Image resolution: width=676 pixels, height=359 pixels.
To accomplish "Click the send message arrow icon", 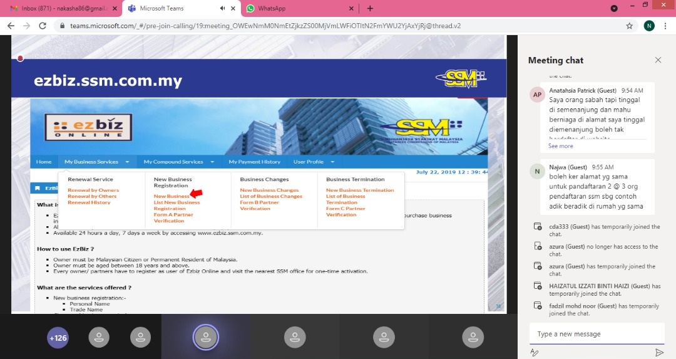I will (x=659, y=353).
